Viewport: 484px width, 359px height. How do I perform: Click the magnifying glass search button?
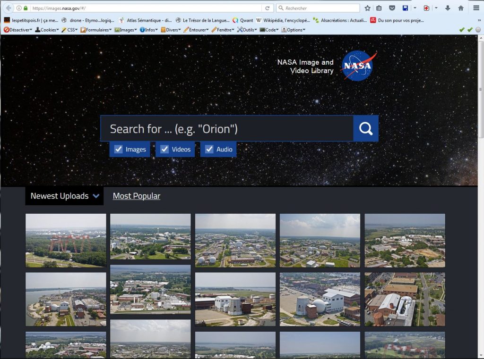pyautogui.click(x=365, y=128)
